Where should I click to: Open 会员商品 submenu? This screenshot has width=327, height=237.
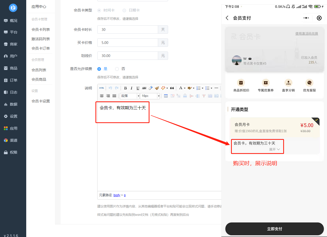[39, 79]
